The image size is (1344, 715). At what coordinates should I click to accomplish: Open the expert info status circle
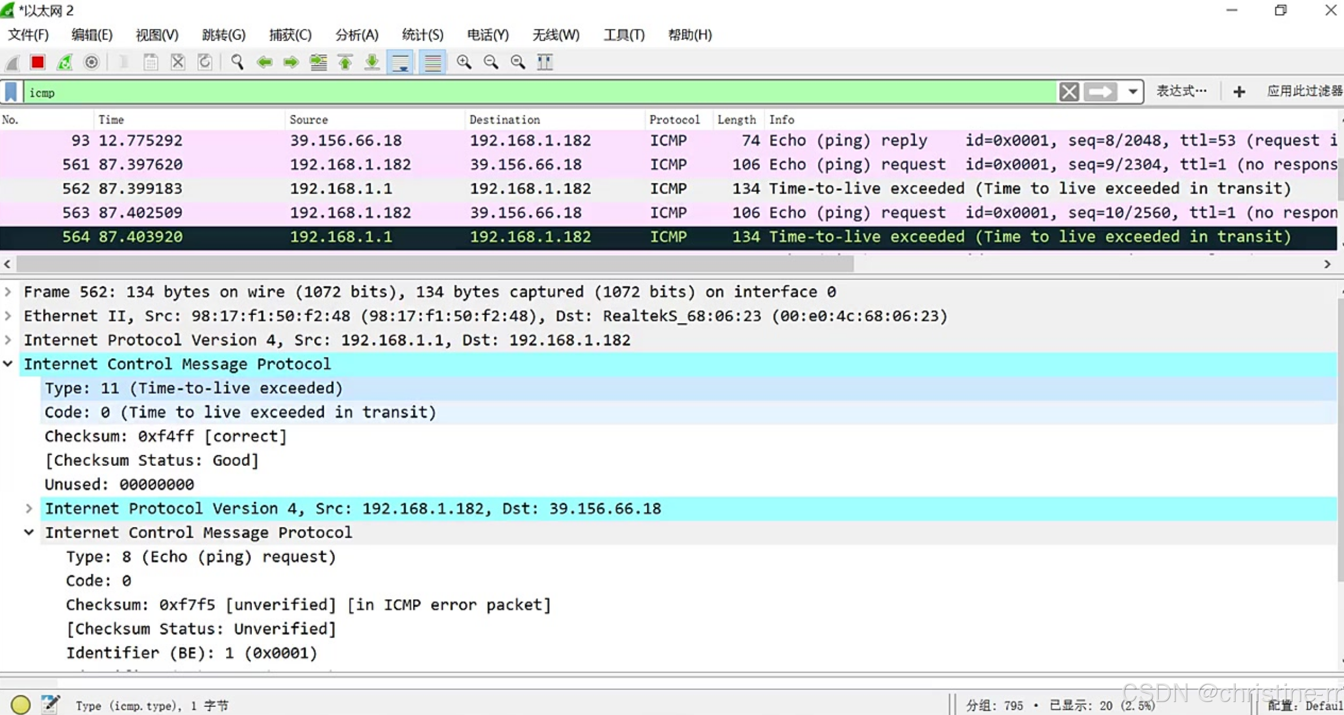point(20,704)
